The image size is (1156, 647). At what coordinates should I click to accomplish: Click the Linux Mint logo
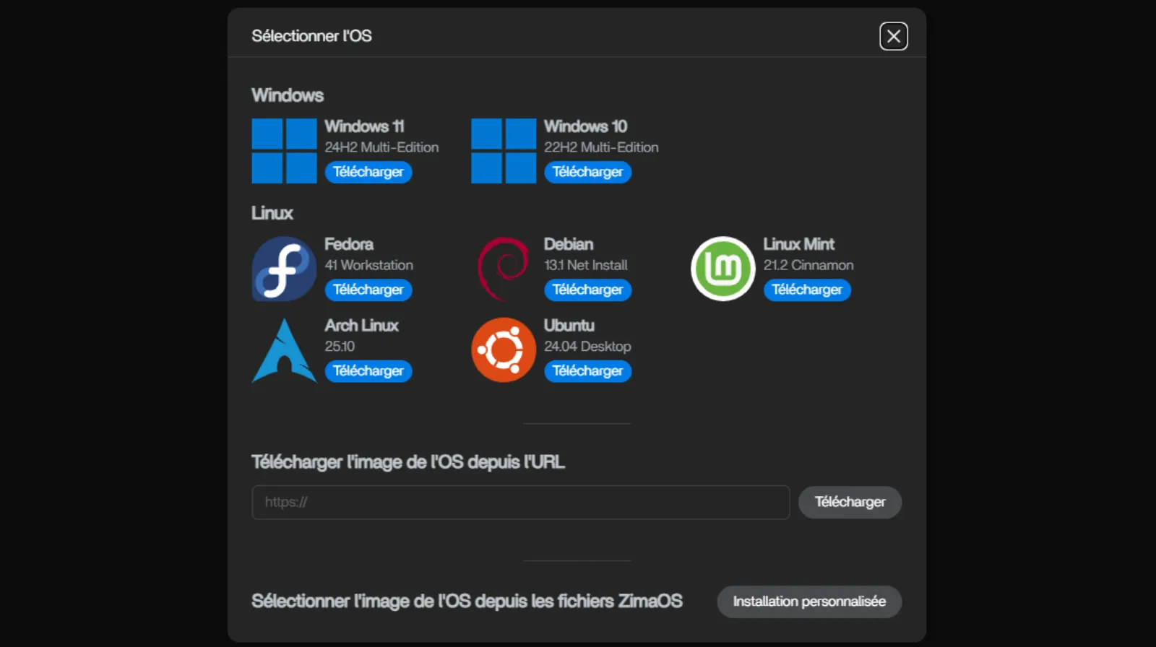722,269
